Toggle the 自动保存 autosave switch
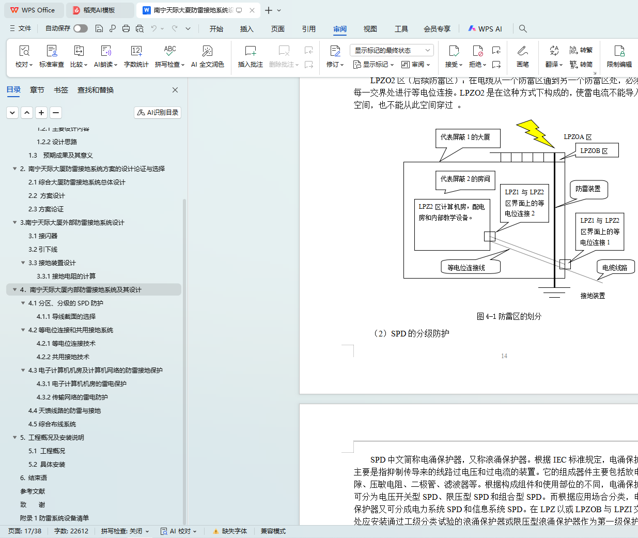This screenshot has width=638, height=538. (80, 28)
